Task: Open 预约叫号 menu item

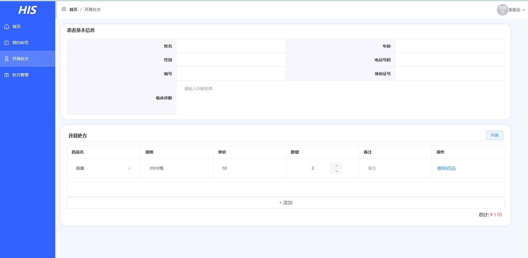Action: 28,43
